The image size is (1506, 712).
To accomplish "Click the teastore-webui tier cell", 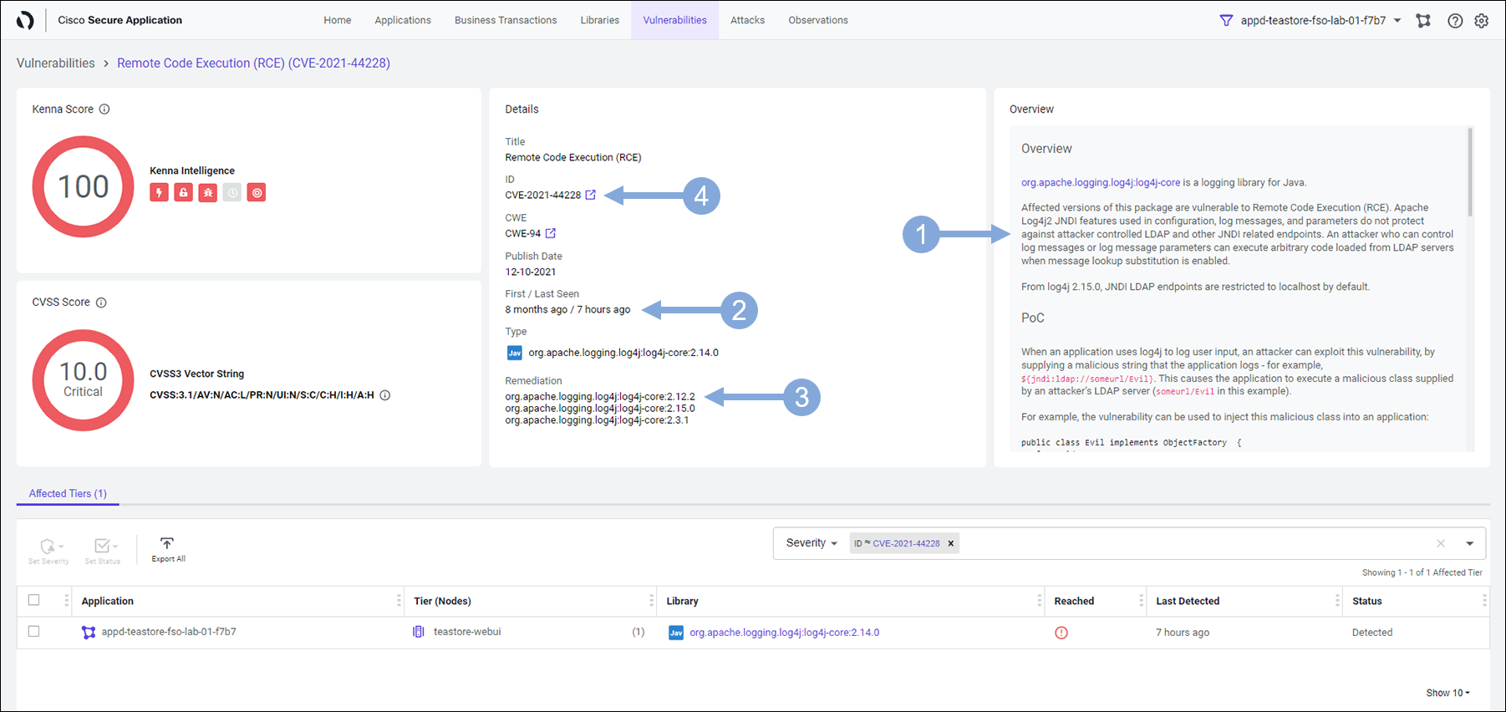I will (x=467, y=632).
